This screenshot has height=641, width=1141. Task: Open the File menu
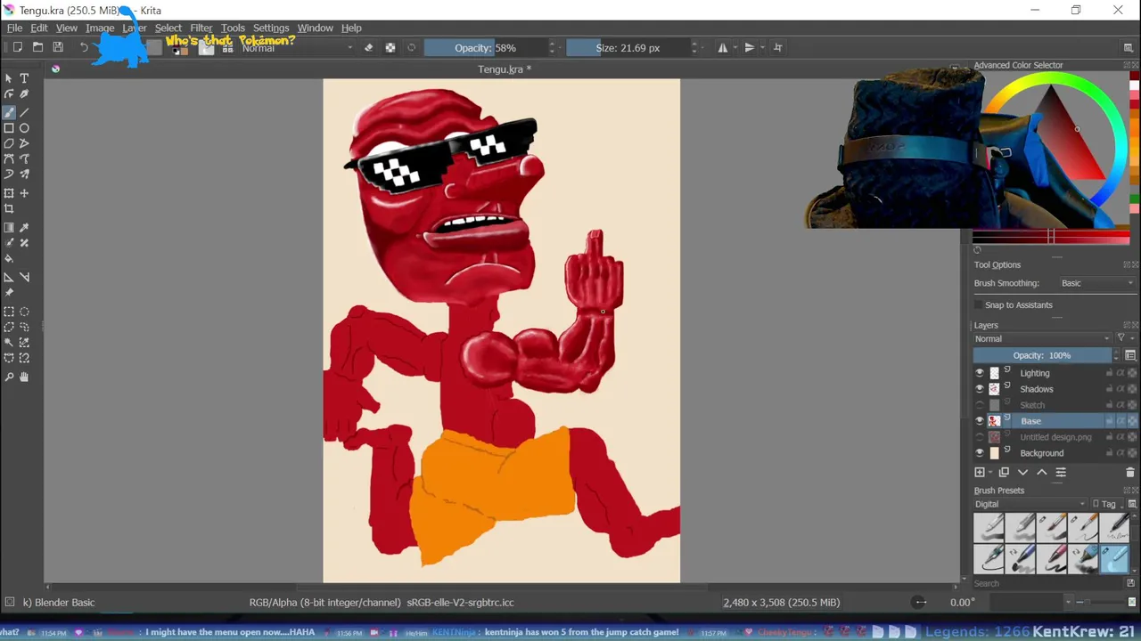click(14, 28)
